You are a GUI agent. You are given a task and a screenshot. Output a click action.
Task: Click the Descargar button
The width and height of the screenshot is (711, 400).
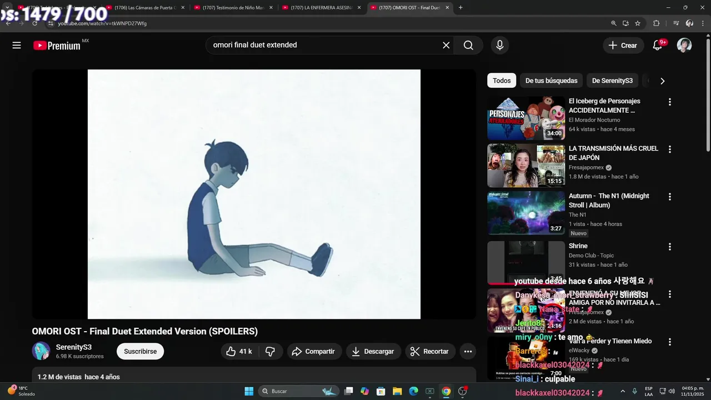(x=373, y=351)
